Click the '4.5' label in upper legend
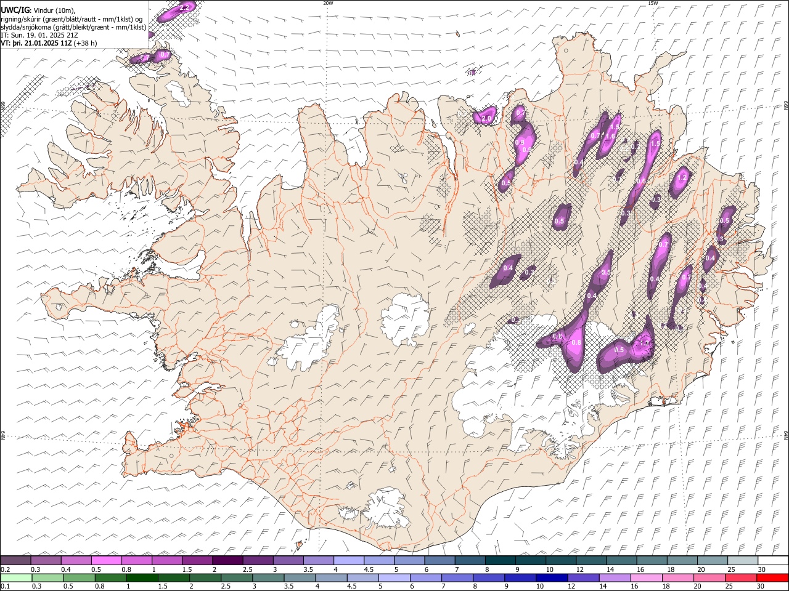This screenshot has width=789, height=591. point(369,569)
